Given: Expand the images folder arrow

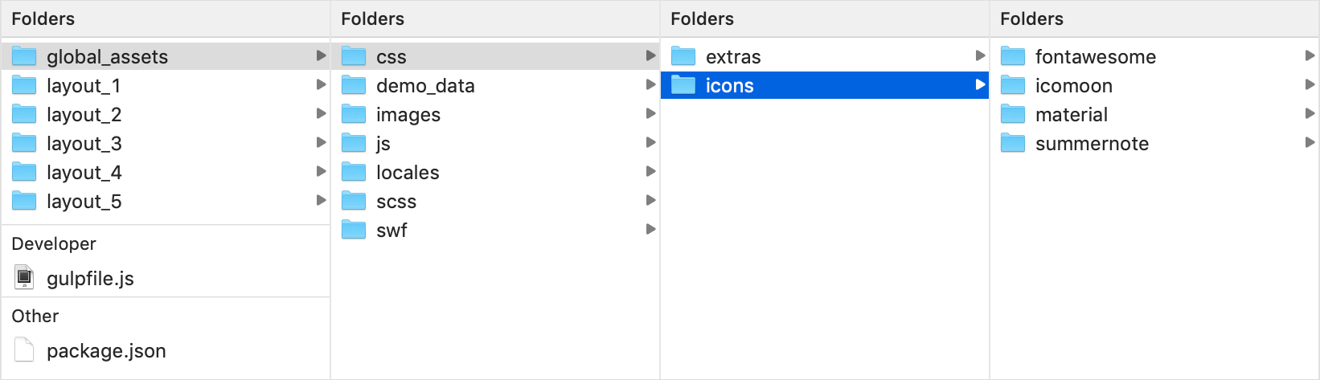Looking at the screenshot, I should point(650,113).
